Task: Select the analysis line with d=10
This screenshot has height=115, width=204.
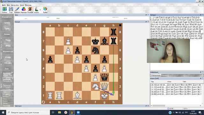Action: [x=176, y=85]
